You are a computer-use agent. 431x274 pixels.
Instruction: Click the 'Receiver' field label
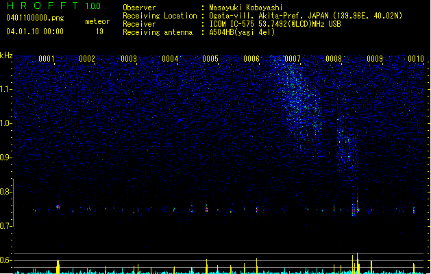(139, 24)
